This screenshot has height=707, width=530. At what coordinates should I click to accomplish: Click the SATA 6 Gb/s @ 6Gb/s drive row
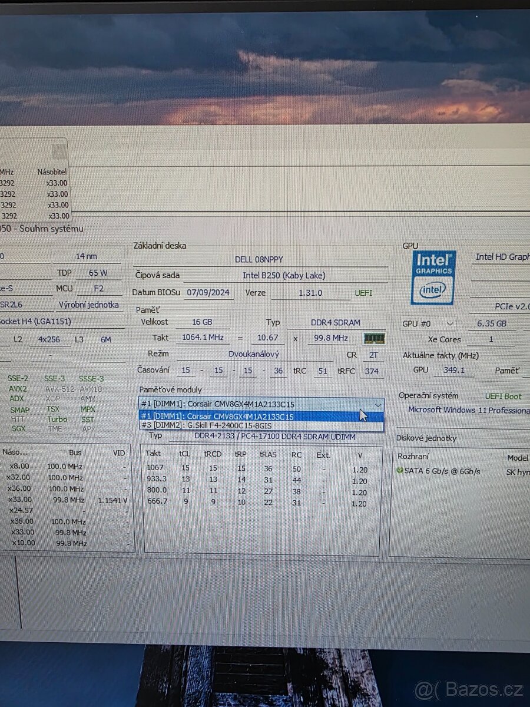pos(442,471)
